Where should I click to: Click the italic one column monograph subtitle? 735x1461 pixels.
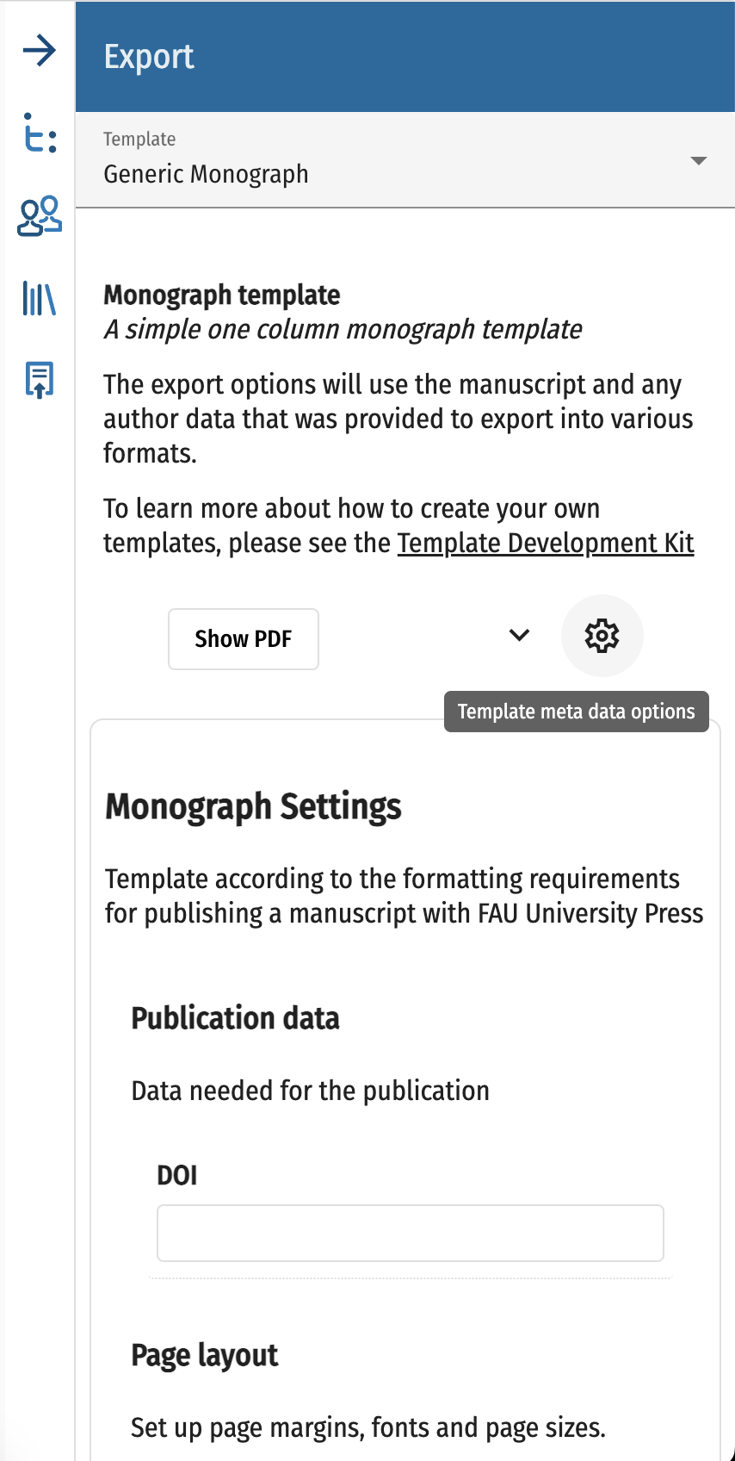[343, 330]
